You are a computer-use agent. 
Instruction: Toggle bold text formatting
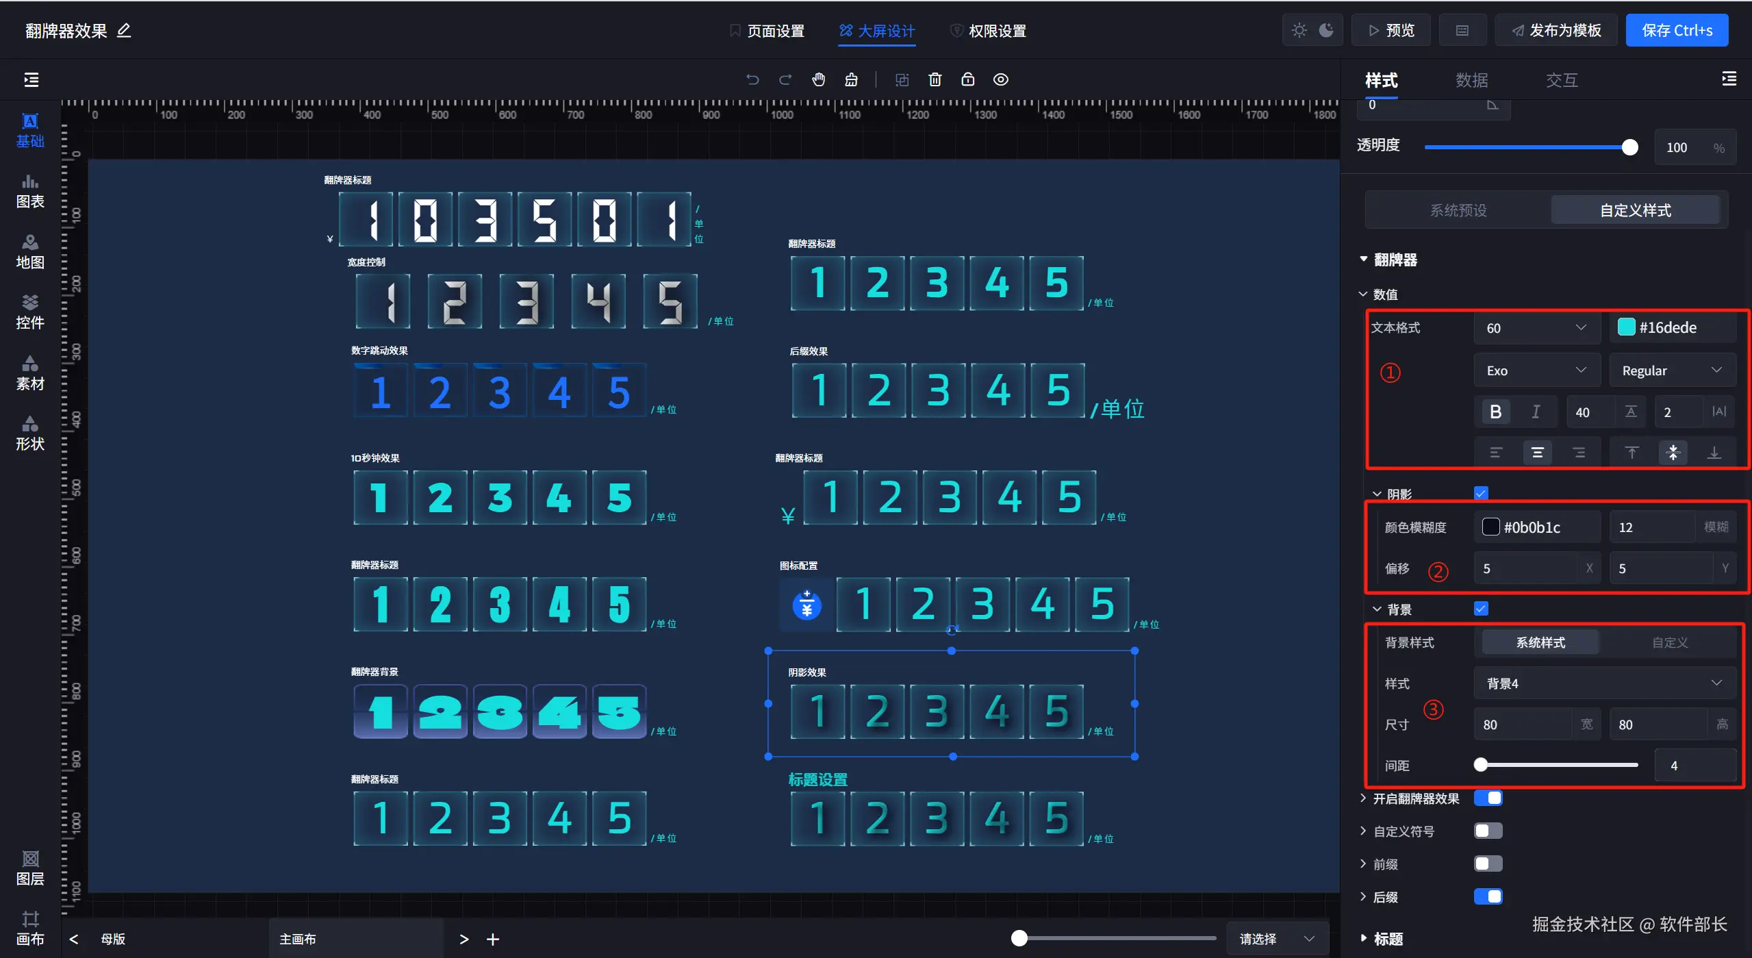[x=1495, y=412]
